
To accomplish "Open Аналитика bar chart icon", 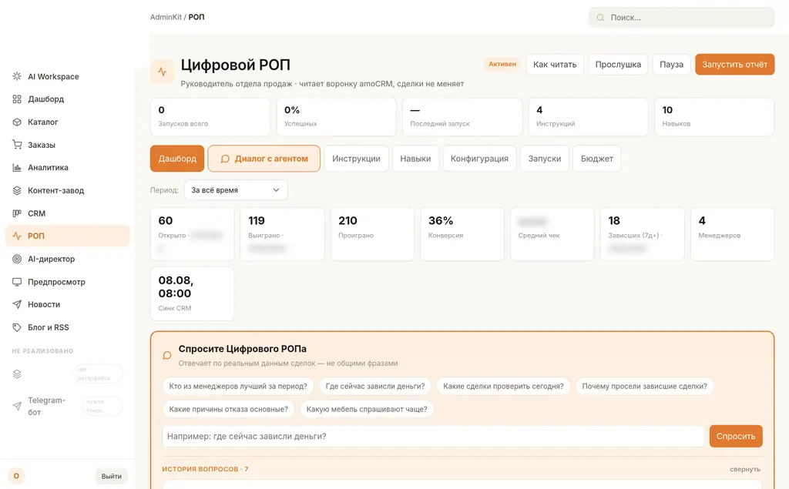I will 17,168.
